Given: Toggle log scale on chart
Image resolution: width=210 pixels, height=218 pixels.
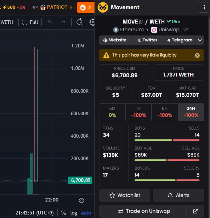Looking at the screenshot, I should (73, 213).
